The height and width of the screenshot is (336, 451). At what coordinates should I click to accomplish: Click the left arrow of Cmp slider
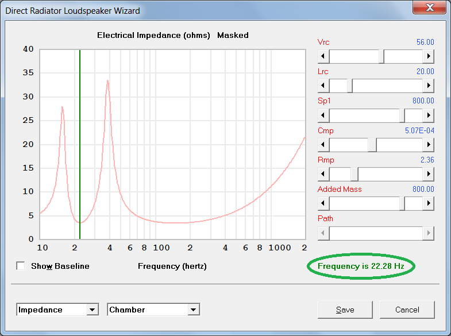point(323,145)
